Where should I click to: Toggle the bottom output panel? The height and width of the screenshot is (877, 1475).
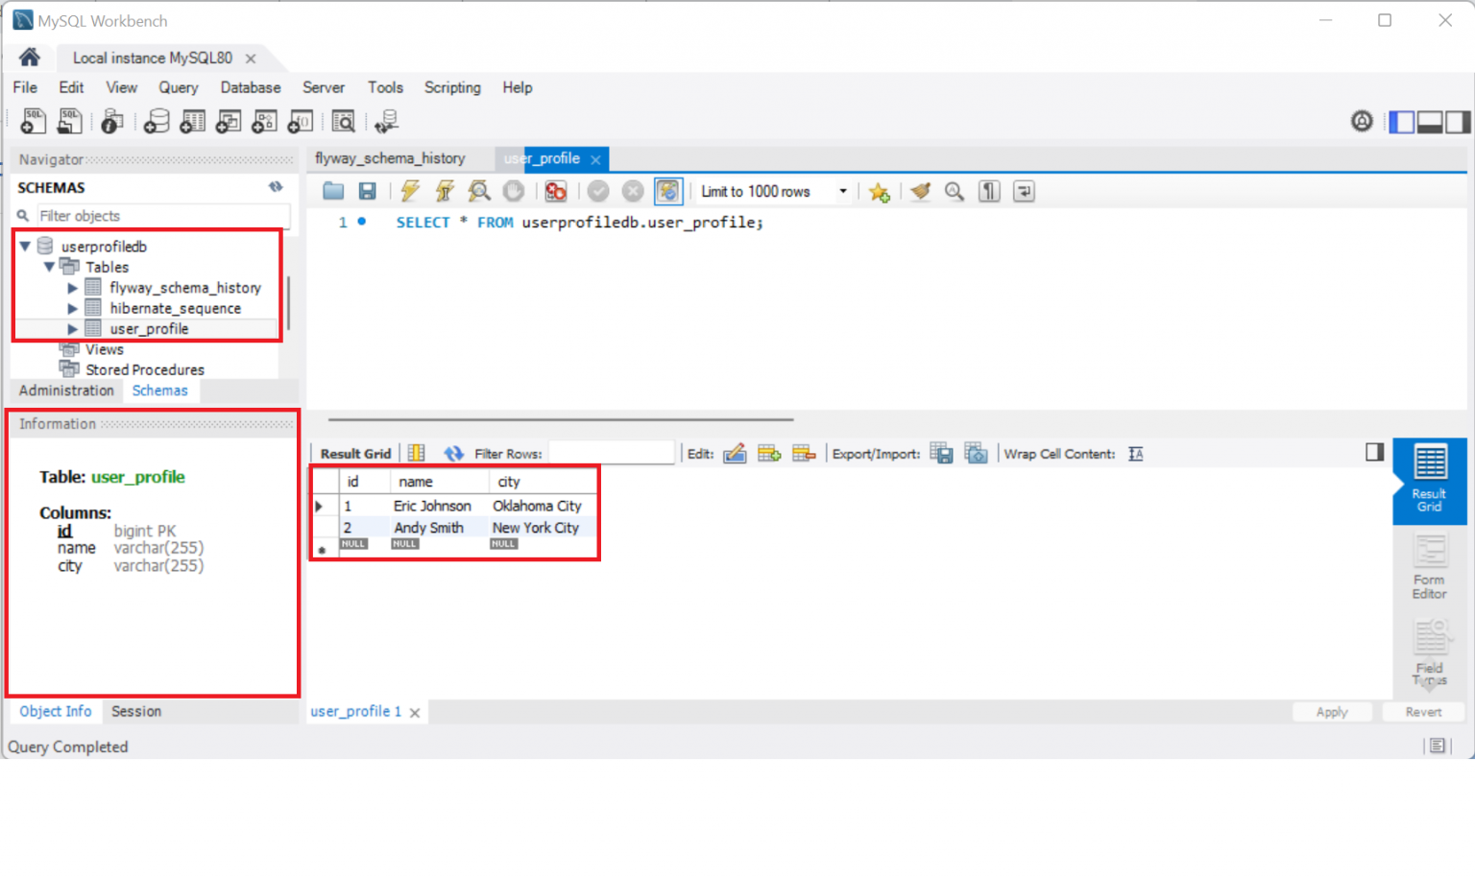[x=1430, y=122]
